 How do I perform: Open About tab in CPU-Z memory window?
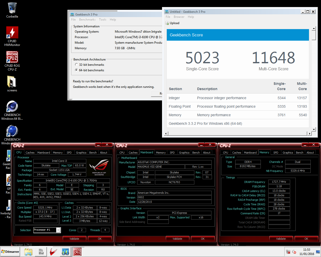(x=310, y=153)
